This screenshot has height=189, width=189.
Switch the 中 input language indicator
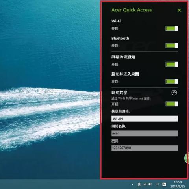[157, 184]
